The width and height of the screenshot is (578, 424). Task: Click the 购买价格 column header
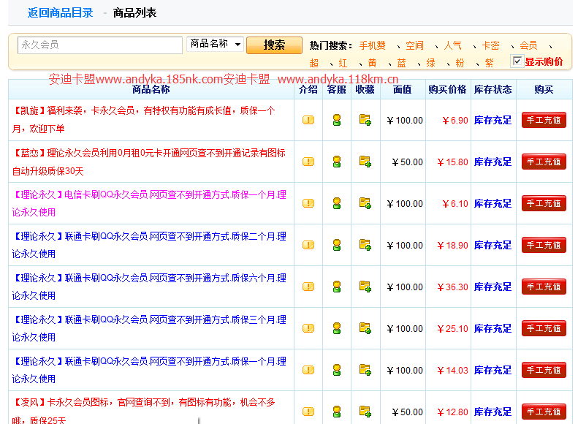coord(447,89)
